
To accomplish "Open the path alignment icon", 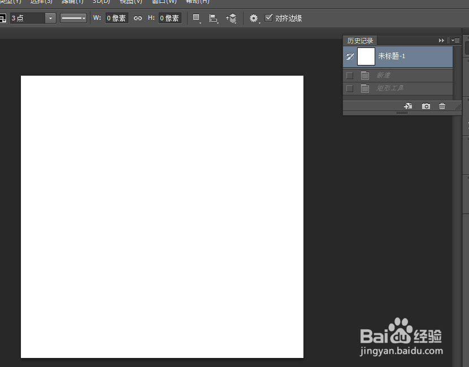I will click(x=213, y=18).
